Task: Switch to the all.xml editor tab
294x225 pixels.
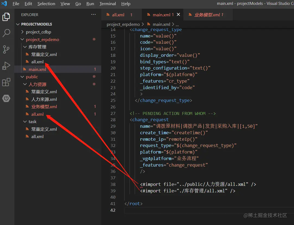Action: [121, 15]
